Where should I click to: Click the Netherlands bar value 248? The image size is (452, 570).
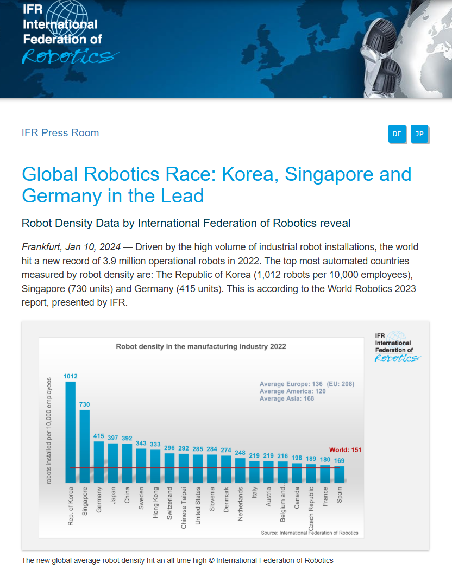(x=240, y=453)
